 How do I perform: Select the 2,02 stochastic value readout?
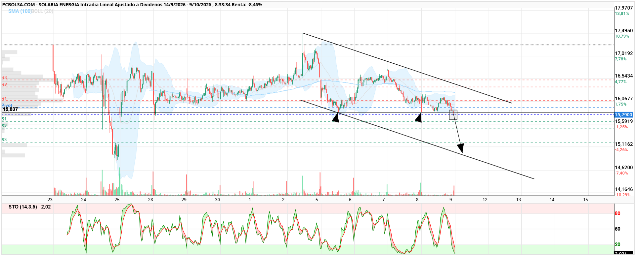(x=46, y=207)
